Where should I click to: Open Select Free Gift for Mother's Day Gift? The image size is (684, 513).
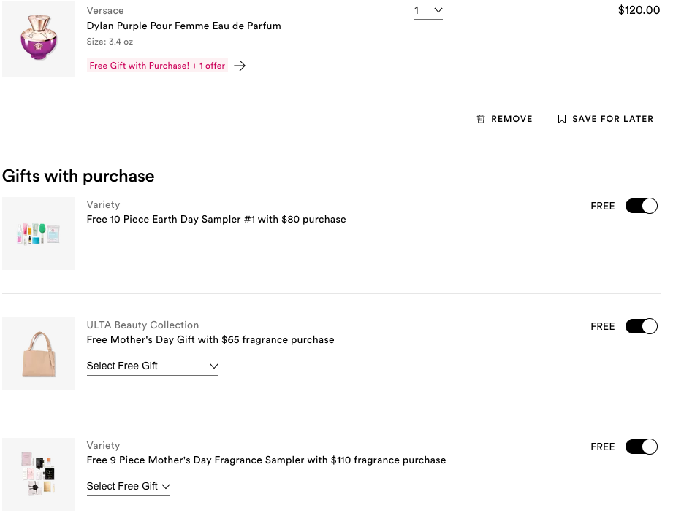tap(152, 366)
